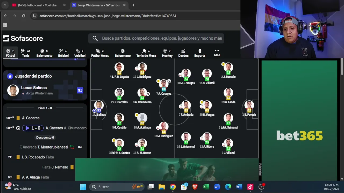Open the Voleibol sport tab
This screenshot has height=193, width=344.
point(80,53)
